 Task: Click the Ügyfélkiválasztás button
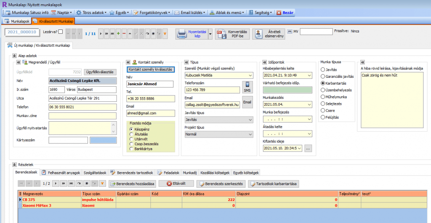click(100, 72)
